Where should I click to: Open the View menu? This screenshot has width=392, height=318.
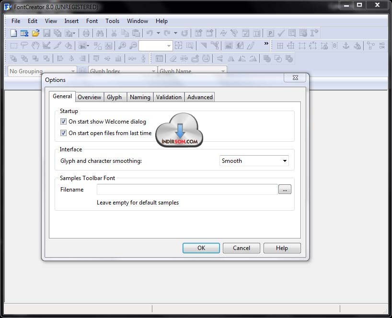(51, 21)
